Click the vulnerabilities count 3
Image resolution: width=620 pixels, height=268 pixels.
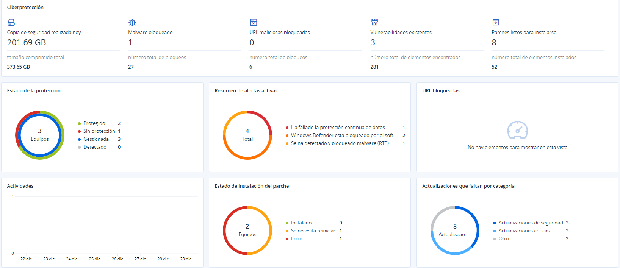click(x=373, y=42)
